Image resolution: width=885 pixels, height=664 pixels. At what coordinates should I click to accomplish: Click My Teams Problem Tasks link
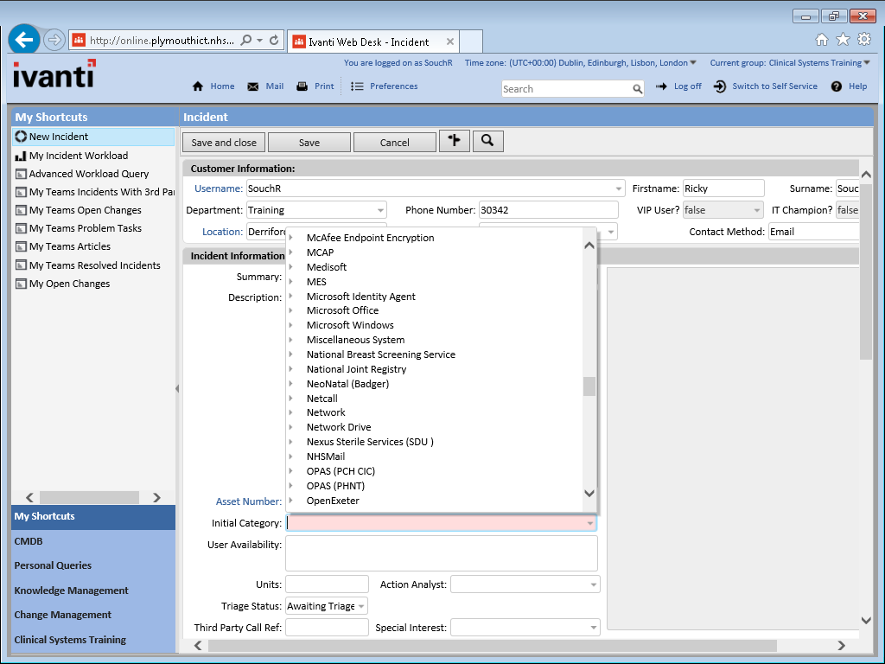[86, 228]
